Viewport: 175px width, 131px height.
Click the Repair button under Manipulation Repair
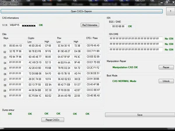point(166,68)
